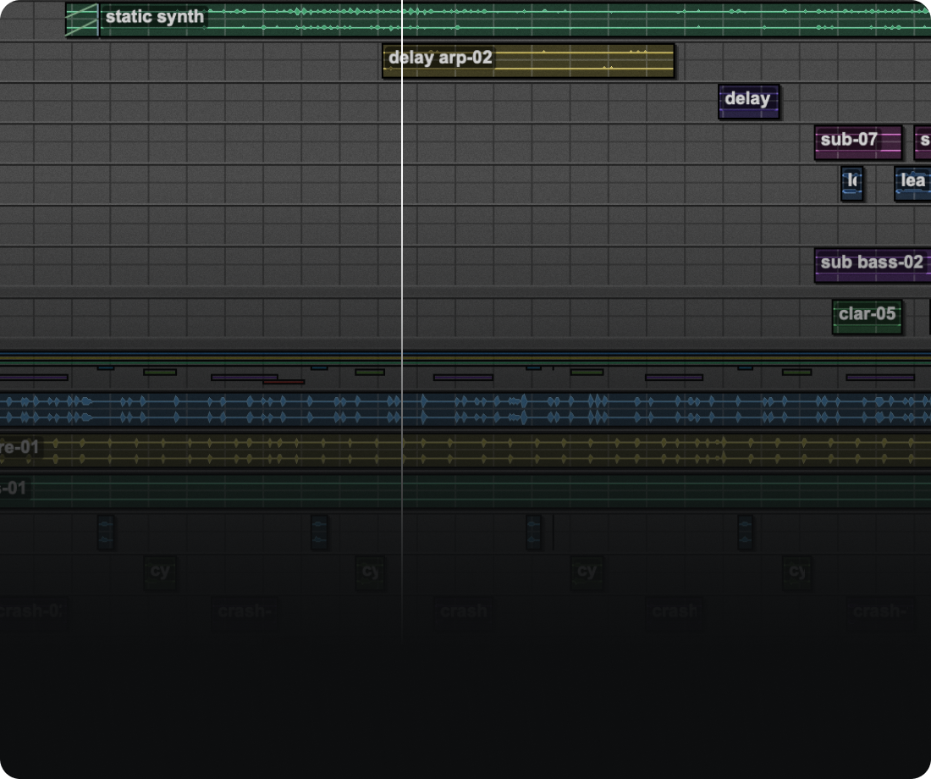Click the fade-in handle of static synth clip
The image size is (931, 779).
pos(82,19)
